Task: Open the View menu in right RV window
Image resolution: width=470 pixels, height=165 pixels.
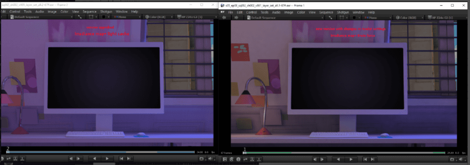Action: click(x=312, y=12)
